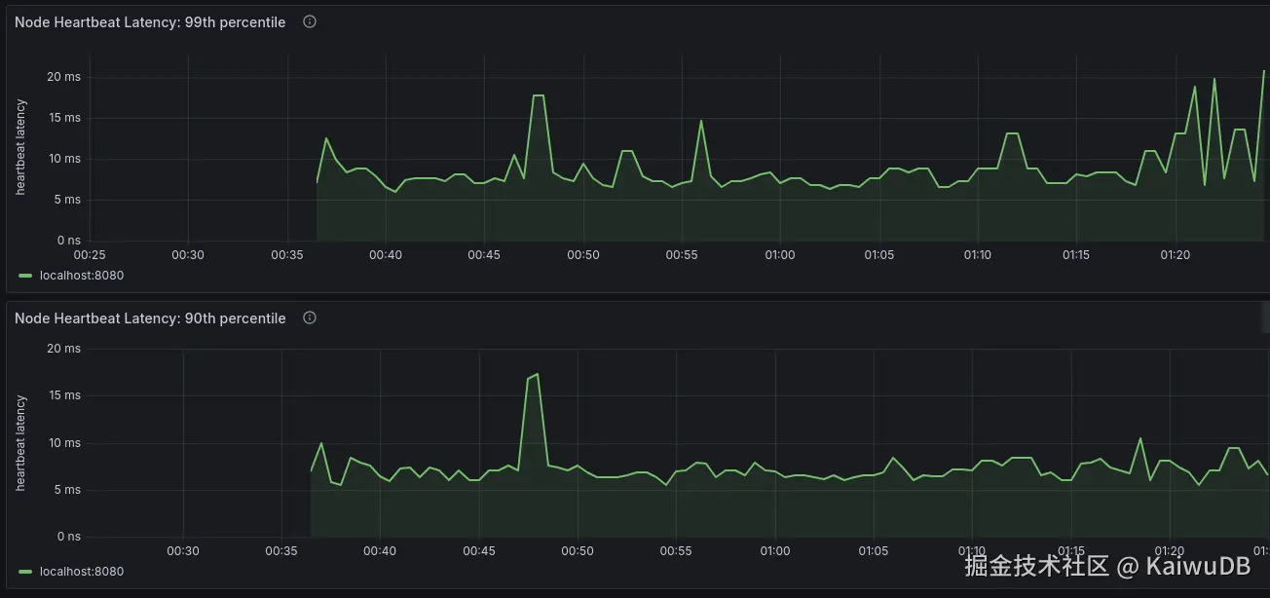Click 00:35 time label in 99th percentile chart
Image resolution: width=1270 pixels, height=598 pixels.
point(287,255)
